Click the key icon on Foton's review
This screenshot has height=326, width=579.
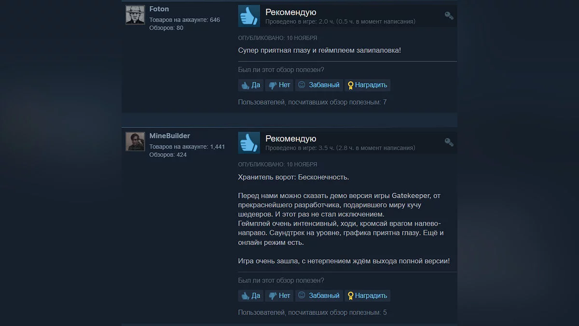(x=449, y=15)
